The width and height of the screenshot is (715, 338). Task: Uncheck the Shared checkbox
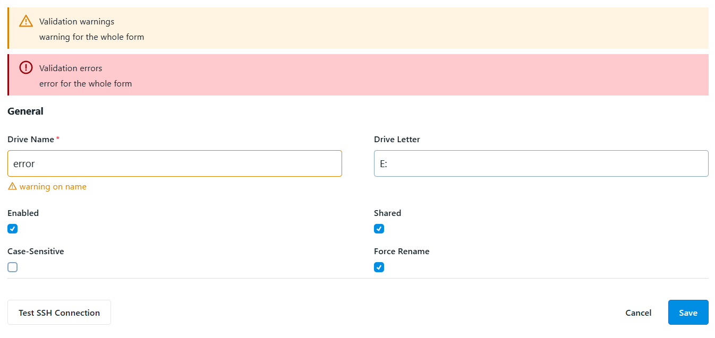pyautogui.click(x=379, y=229)
